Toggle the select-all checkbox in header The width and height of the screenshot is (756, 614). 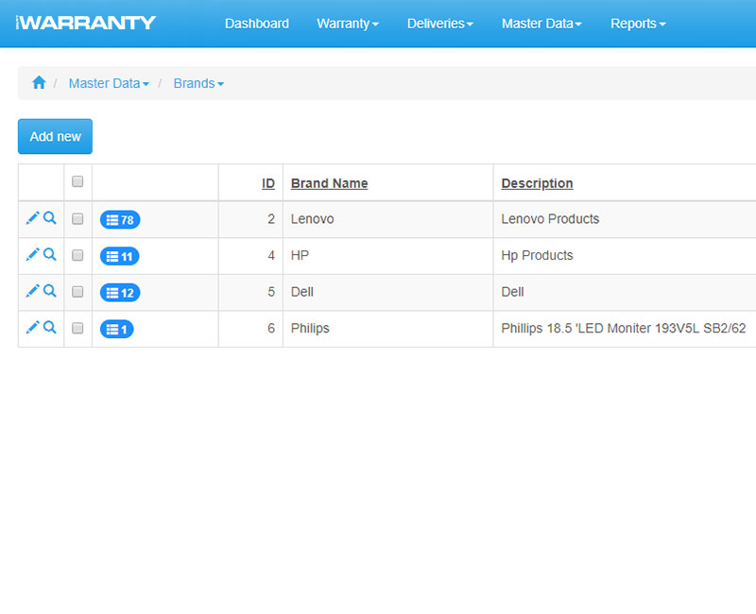click(77, 181)
